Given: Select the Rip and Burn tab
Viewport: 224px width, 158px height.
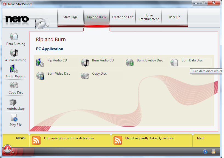Looking at the screenshot, I should [97, 17].
